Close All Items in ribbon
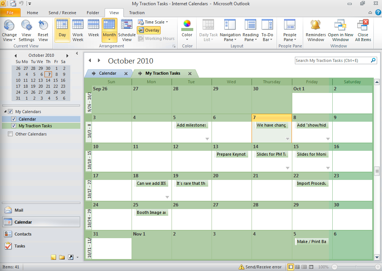 pos(363,30)
